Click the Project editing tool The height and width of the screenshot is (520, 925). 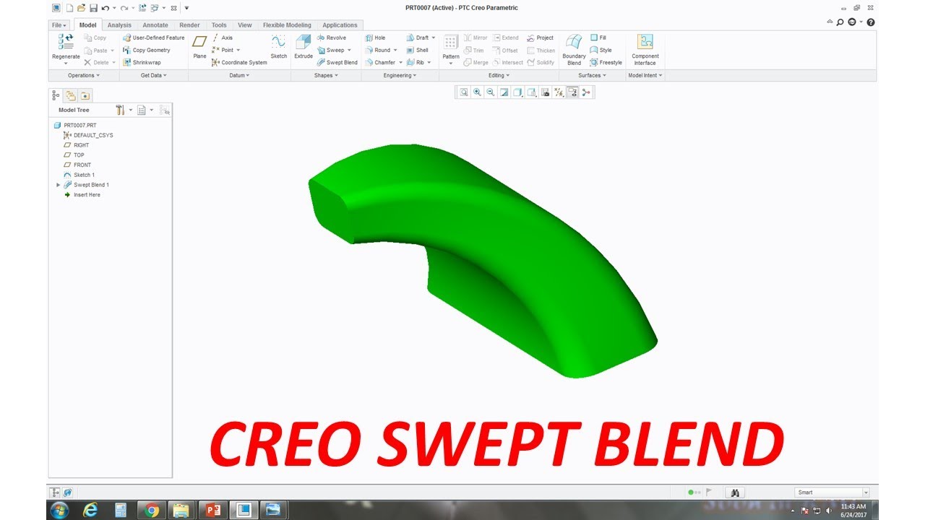pos(541,38)
